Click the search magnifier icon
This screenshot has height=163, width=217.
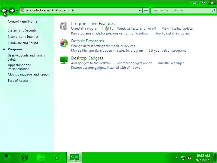click(x=213, y=10)
